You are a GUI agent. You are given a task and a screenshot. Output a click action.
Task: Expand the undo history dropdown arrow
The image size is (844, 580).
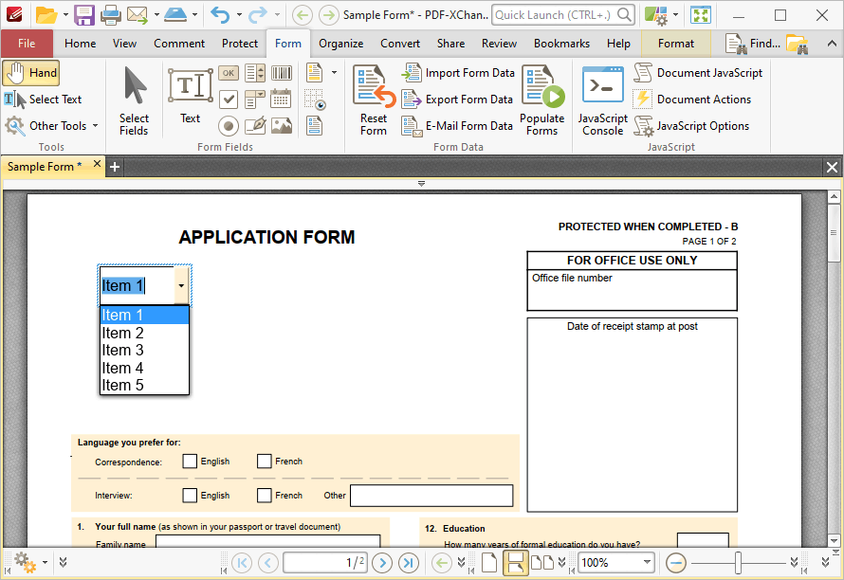pos(238,15)
